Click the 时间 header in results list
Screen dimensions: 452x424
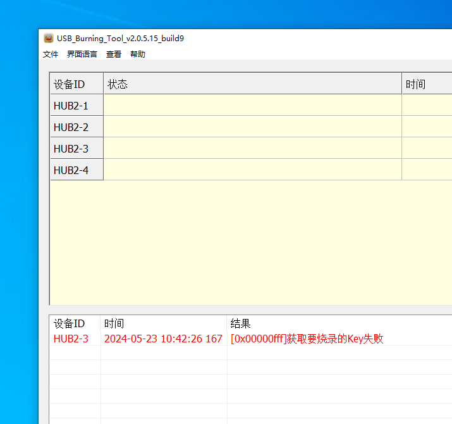tap(164, 323)
